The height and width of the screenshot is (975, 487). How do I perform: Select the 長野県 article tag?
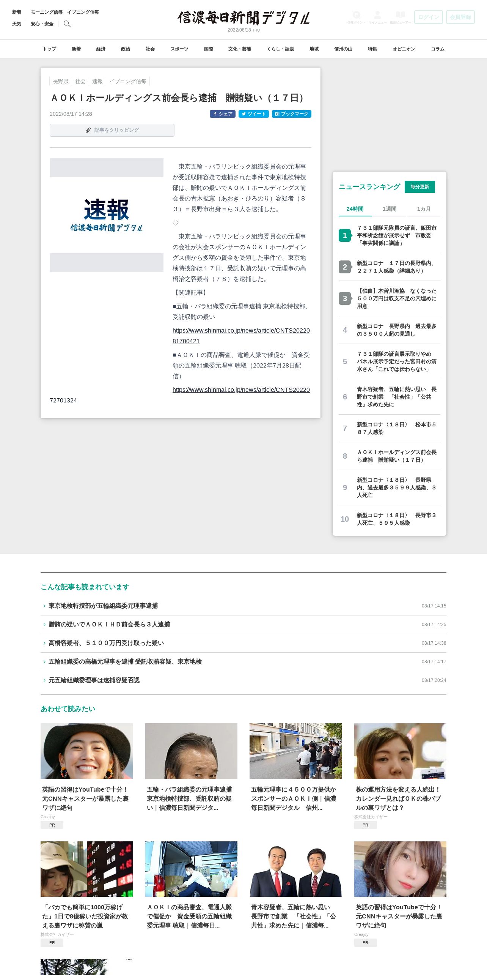click(x=61, y=81)
